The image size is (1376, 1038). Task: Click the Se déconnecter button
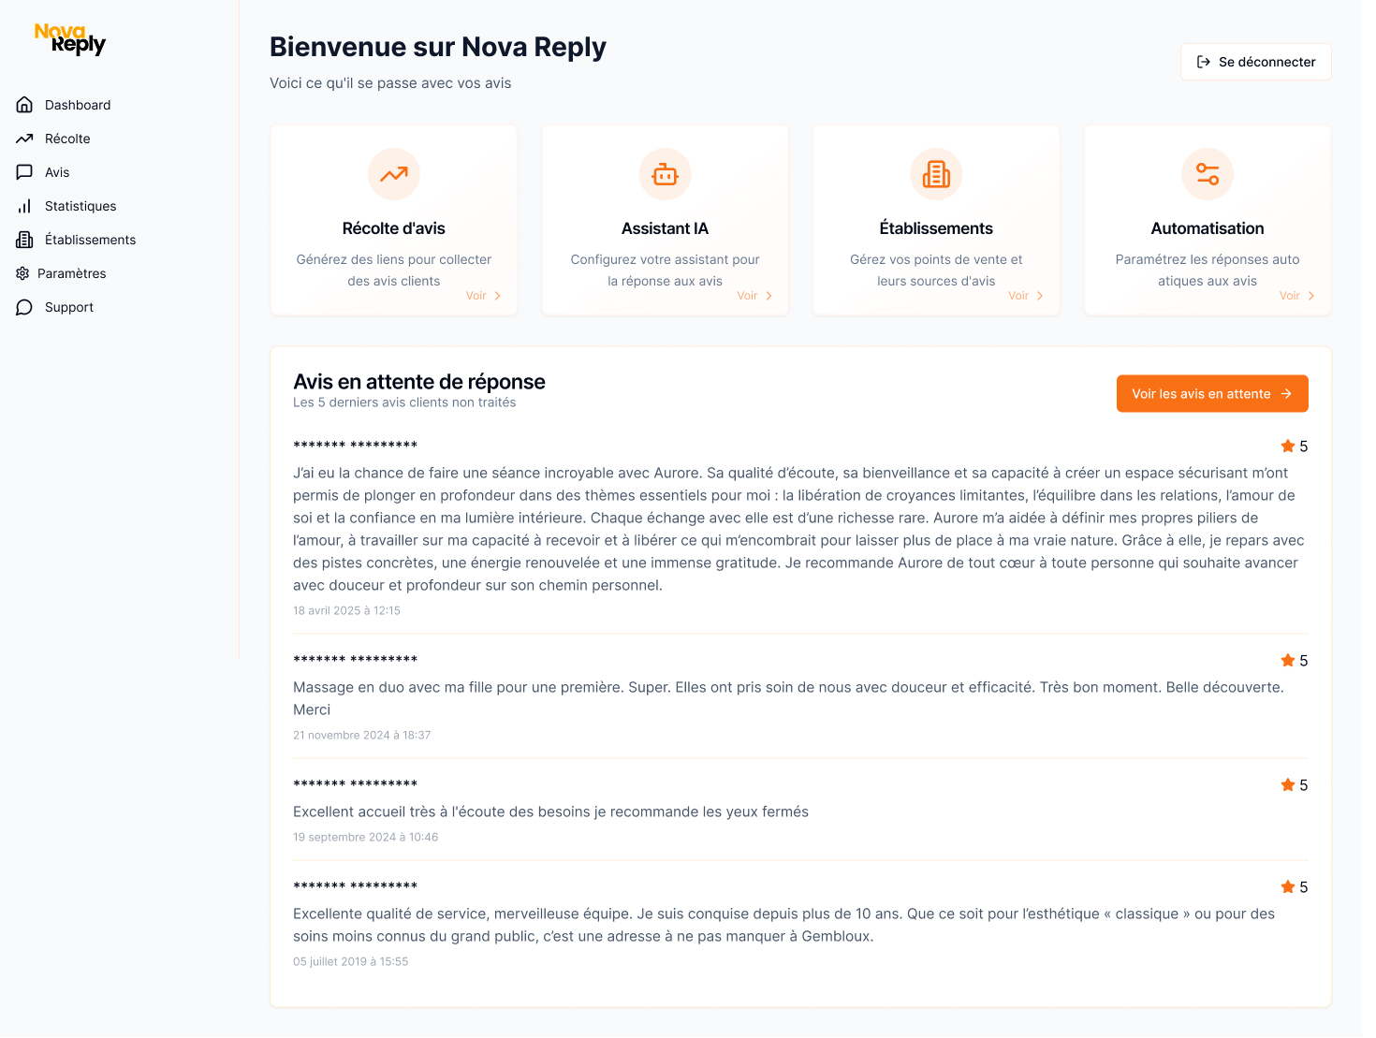coord(1255,62)
